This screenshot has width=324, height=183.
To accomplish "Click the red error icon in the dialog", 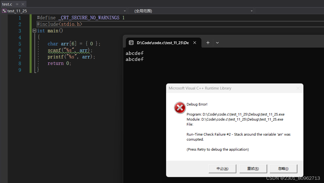I will point(179,108).
